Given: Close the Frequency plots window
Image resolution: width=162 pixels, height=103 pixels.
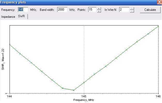Looking at the screenshot, I should 159,2.
